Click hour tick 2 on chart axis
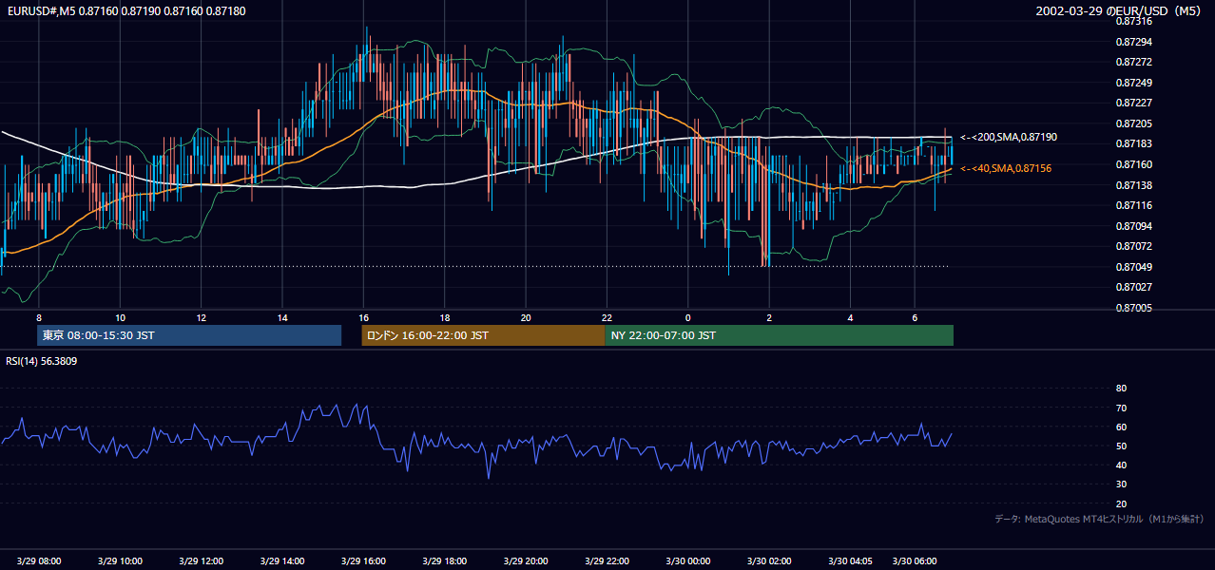The width and height of the screenshot is (1215, 570). click(x=769, y=317)
